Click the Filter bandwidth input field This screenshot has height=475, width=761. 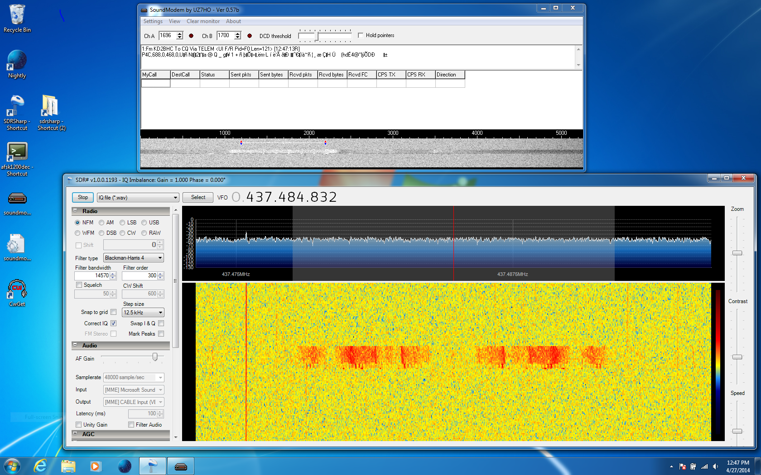(92, 275)
